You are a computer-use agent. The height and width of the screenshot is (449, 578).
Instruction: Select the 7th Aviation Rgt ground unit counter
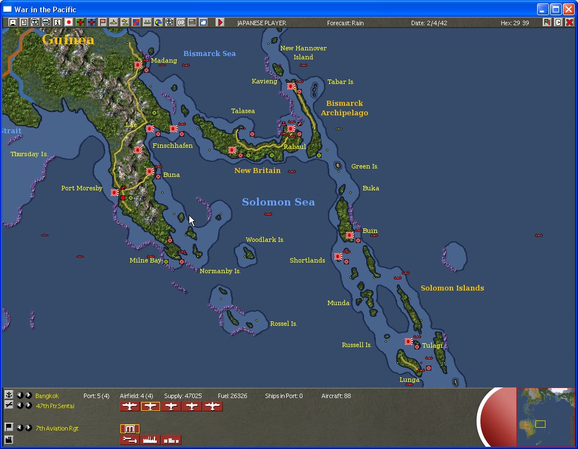[130, 429]
